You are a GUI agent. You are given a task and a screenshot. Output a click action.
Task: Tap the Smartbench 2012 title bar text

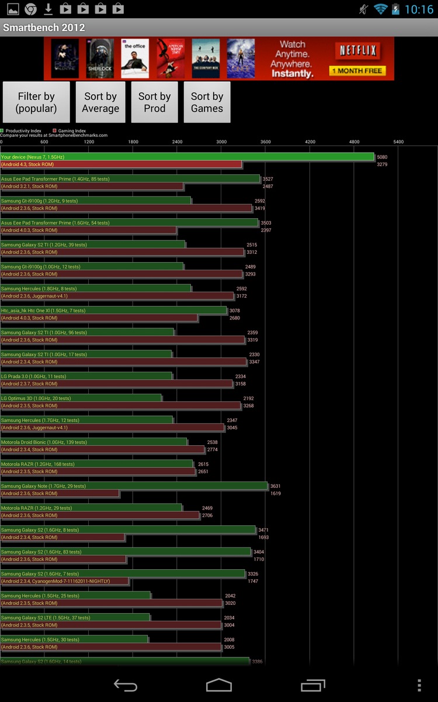point(44,27)
